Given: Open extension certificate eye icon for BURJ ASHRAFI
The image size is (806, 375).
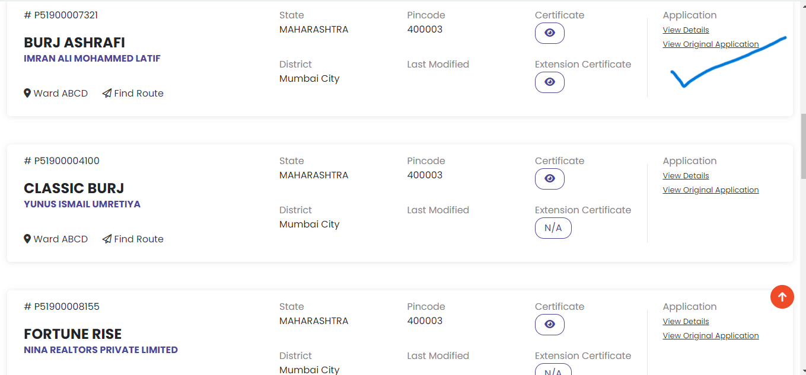Looking at the screenshot, I should tap(550, 82).
